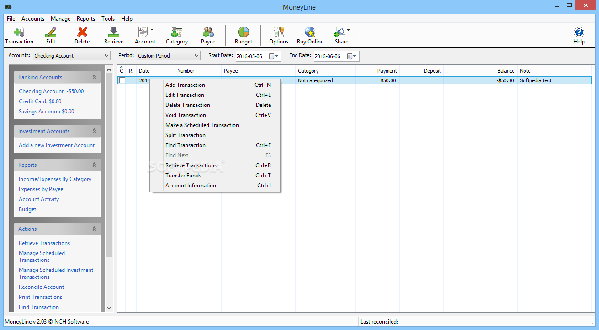This screenshot has width=599, height=330.
Task: Click the Share thumbs-up icon
Action: point(339,32)
